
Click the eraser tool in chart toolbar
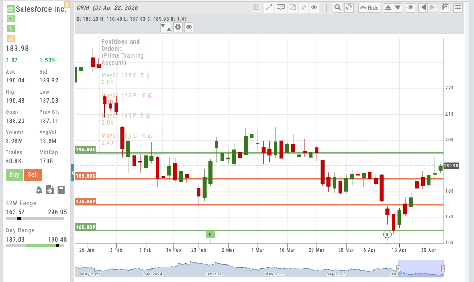(x=303, y=7)
